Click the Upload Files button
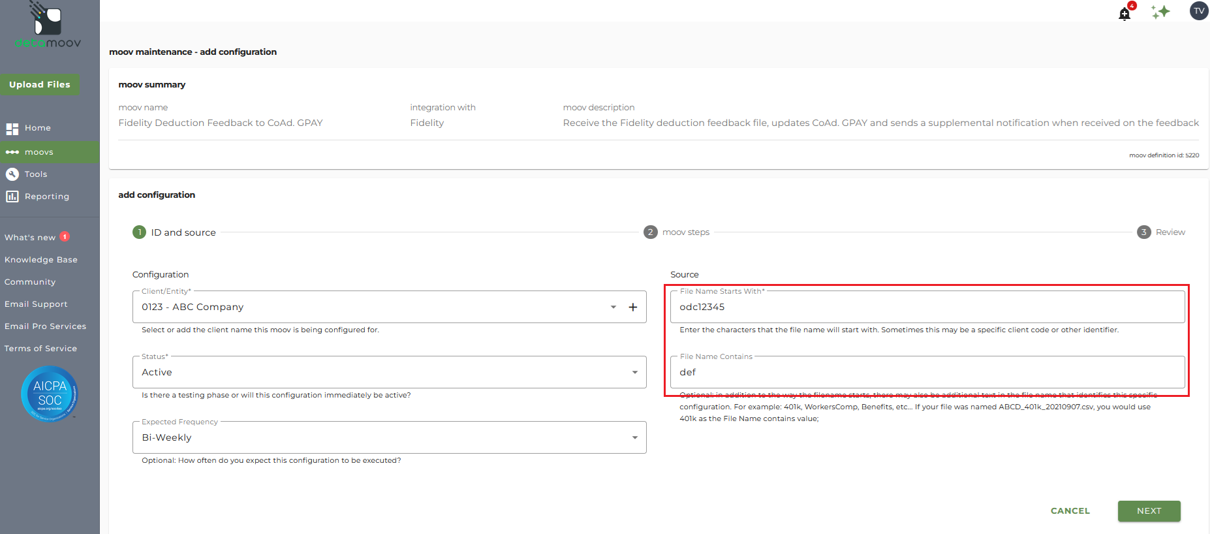The height and width of the screenshot is (534, 1210). [x=40, y=84]
